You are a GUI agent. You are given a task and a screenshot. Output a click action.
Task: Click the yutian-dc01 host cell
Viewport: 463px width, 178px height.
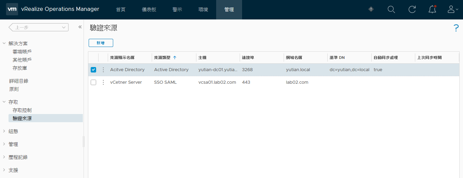tap(218, 70)
